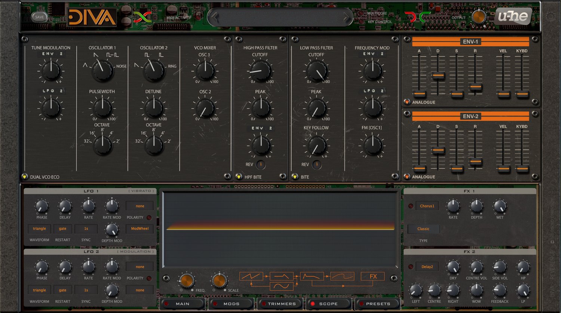This screenshot has width=561, height=313.
Task: Click the orange scope SCALE knob
Action: pyautogui.click(x=220, y=280)
